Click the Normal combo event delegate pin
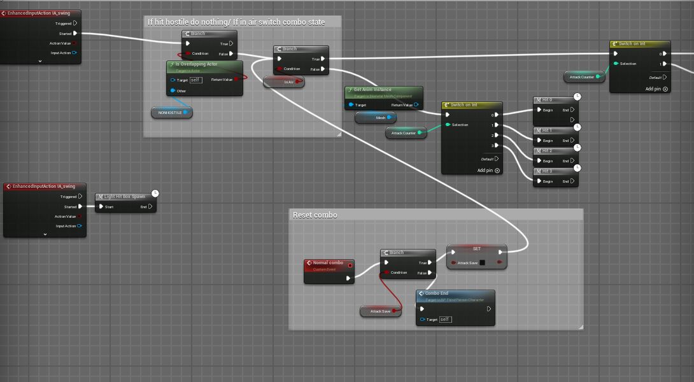This screenshot has height=382, width=694. pos(350,265)
